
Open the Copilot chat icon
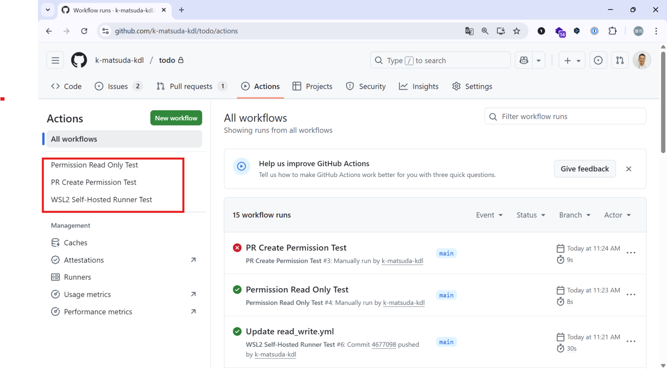click(524, 60)
